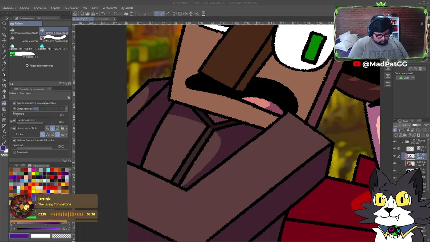Select the VECTOR FILL subtool

click(x=24, y=55)
